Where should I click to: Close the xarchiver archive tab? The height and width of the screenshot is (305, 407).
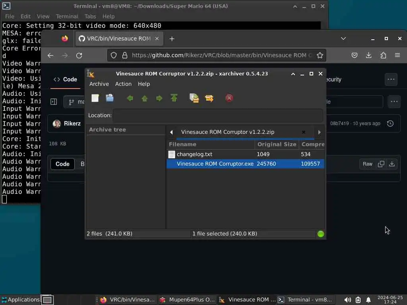[x=303, y=132]
